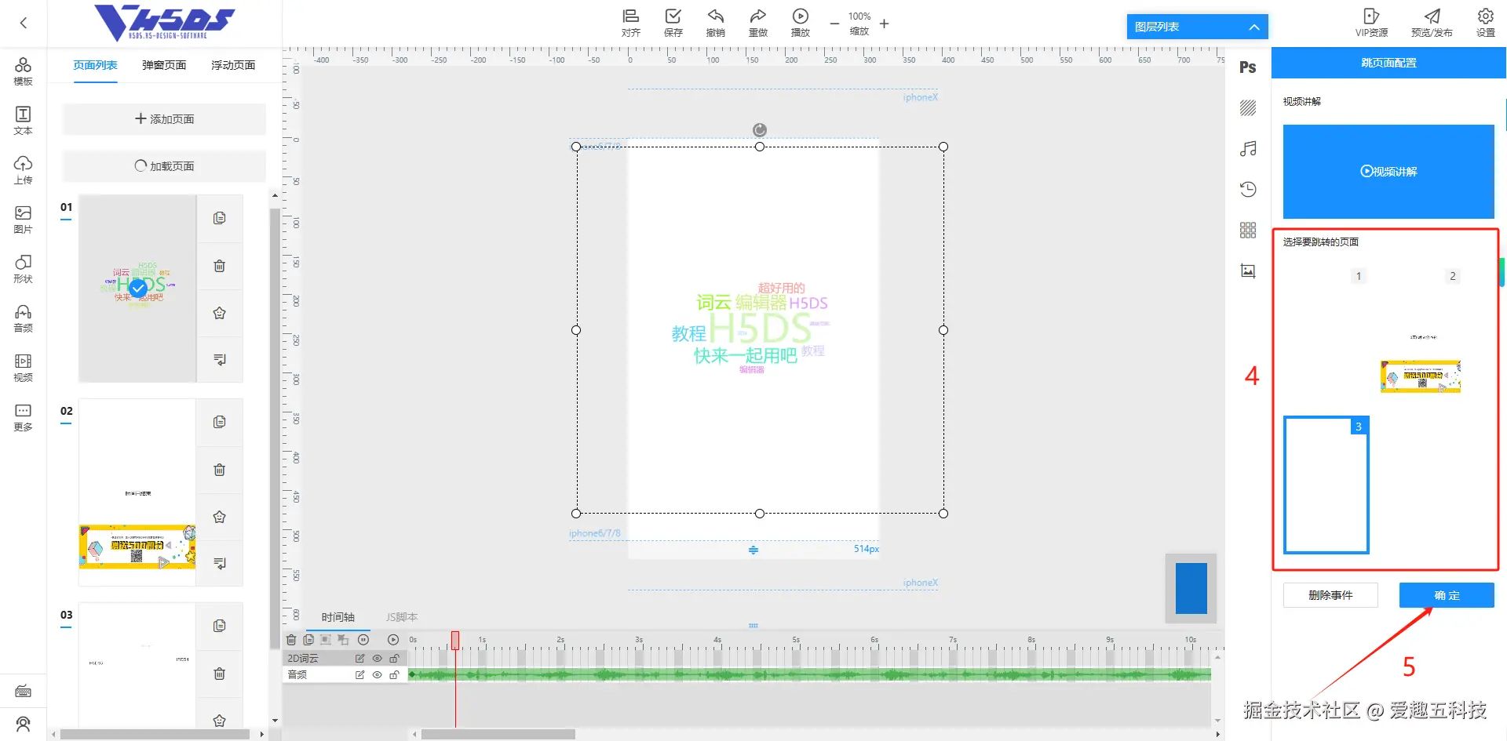The image size is (1507, 741).
Task: Click the 对齐 align tool
Action: point(630,24)
